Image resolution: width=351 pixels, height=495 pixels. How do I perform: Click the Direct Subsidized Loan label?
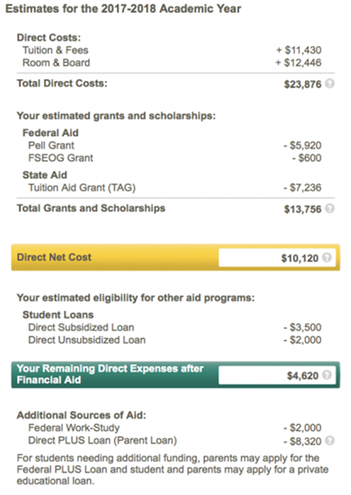pyautogui.click(x=81, y=328)
